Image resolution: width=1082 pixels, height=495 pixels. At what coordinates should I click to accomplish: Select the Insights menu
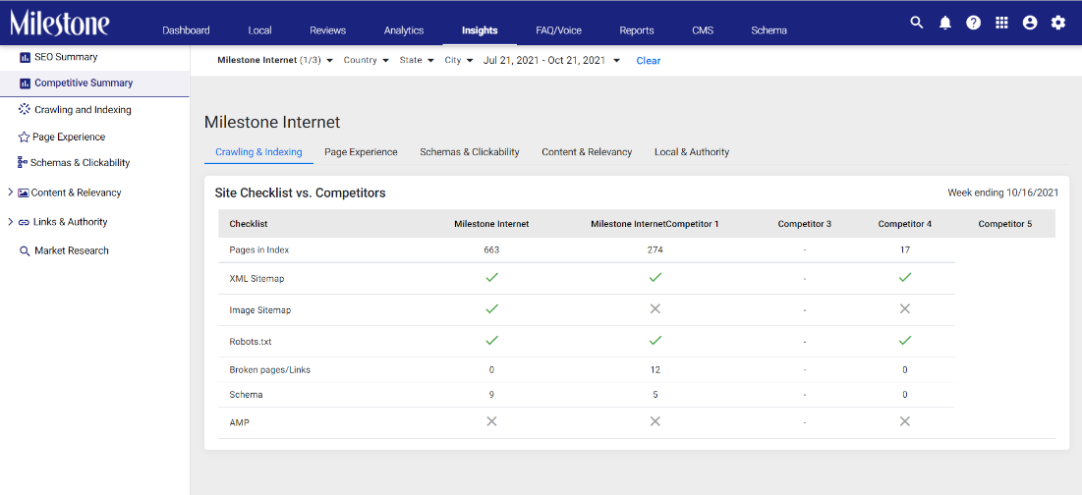coord(480,30)
